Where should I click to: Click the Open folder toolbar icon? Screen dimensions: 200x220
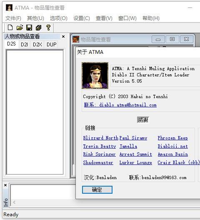(20, 28)
